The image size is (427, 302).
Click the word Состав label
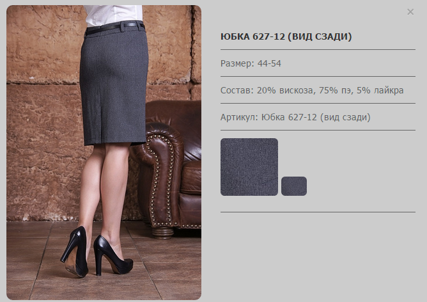pos(237,90)
